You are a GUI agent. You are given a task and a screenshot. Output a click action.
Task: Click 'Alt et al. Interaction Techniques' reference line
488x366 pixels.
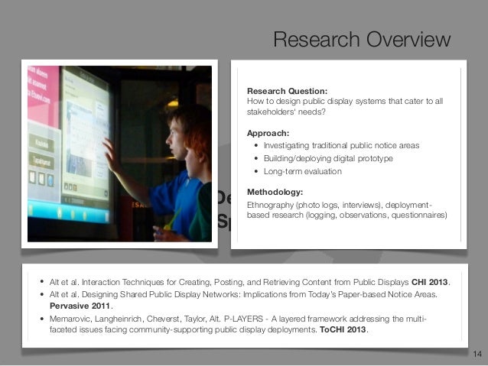click(249, 282)
